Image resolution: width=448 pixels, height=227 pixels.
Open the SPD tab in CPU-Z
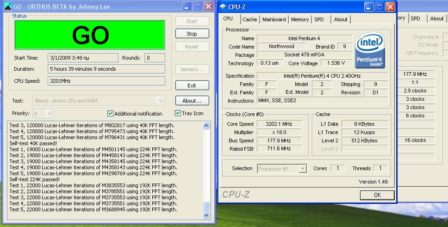[x=319, y=19]
